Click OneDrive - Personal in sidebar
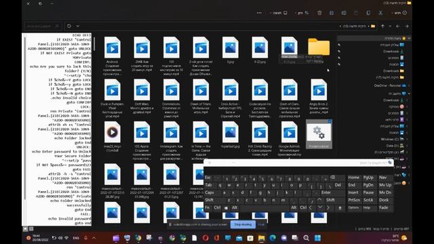The image size is (434, 244). [390, 85]
